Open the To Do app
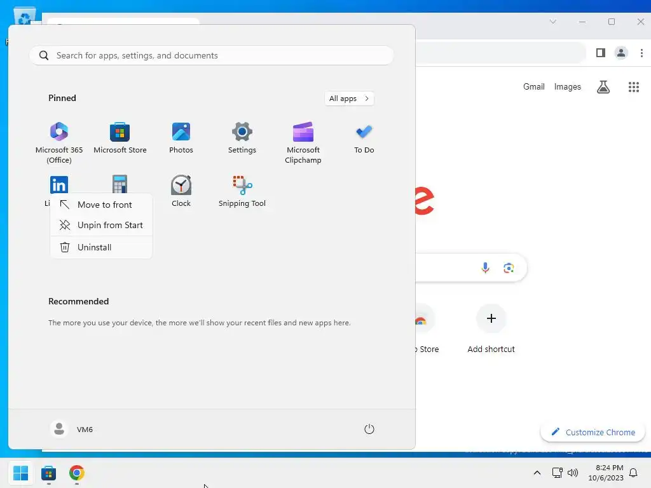Viewport: 651px width, 488px height. click(364, 138)
